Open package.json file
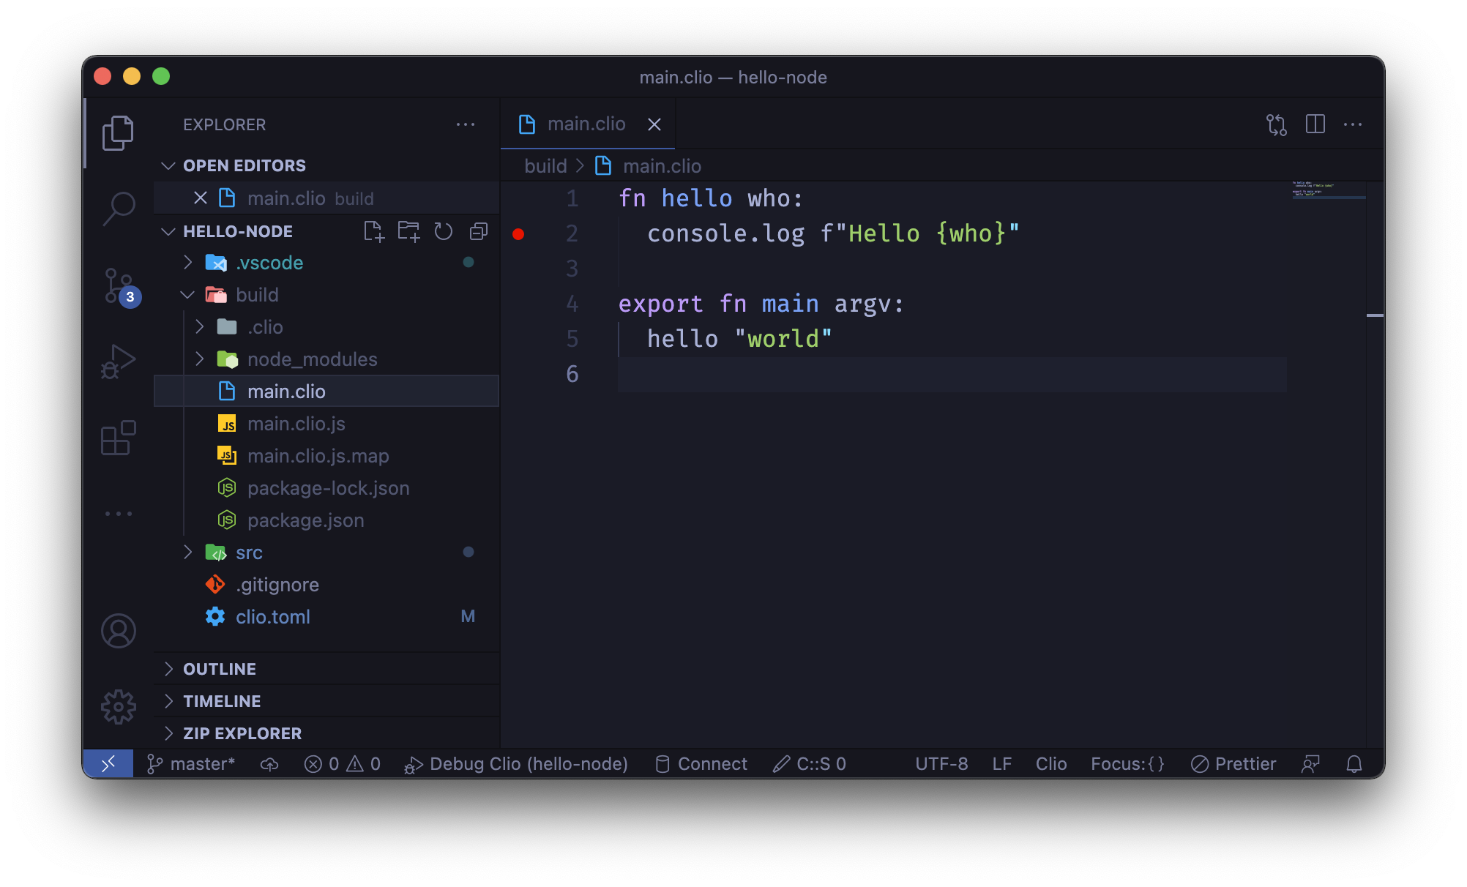Image resolution: width=1467 pixels, height=887 pixels. 326,520
